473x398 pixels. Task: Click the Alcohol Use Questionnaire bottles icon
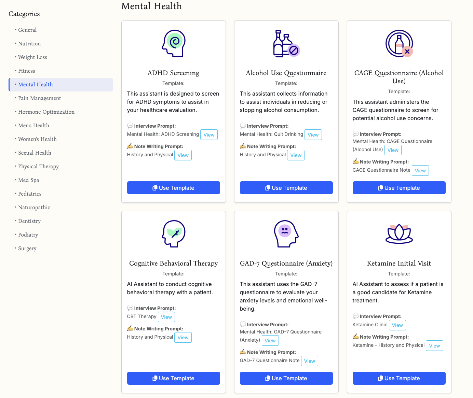coord(286,43)
